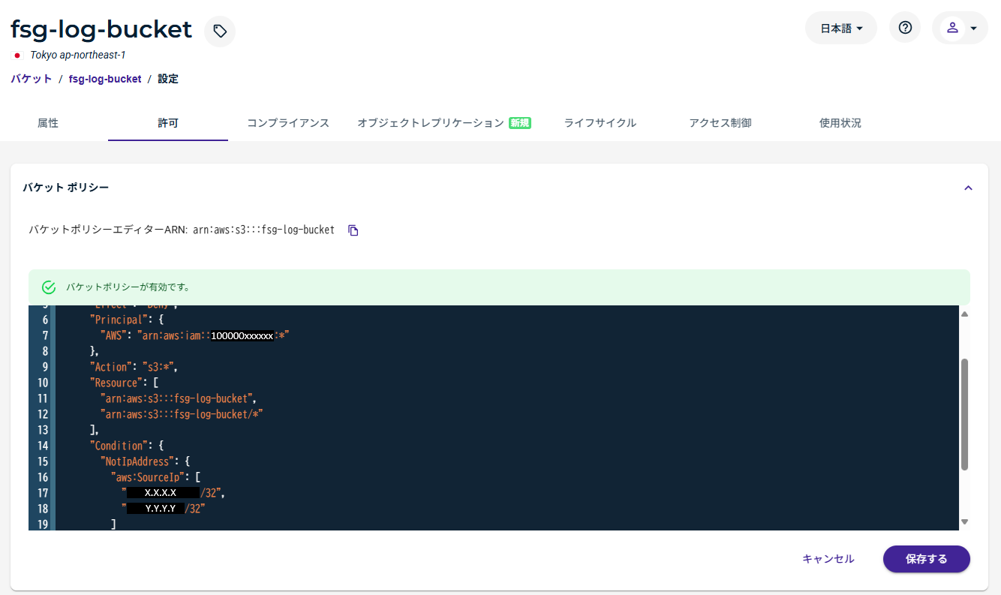Switch to the 属性 tab
The height and width of the screenshot is (595, 1001).
pos(48,123)
